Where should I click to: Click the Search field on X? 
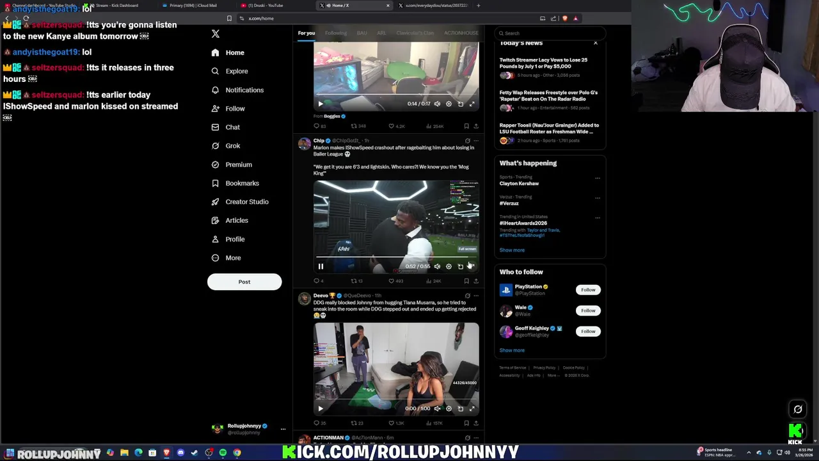click(550, 33)
